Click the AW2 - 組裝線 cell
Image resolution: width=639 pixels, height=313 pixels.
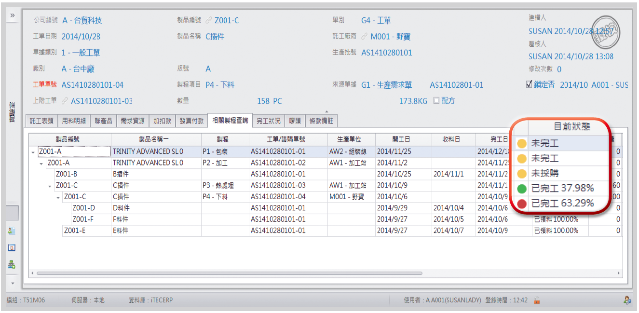coord(352,151)
